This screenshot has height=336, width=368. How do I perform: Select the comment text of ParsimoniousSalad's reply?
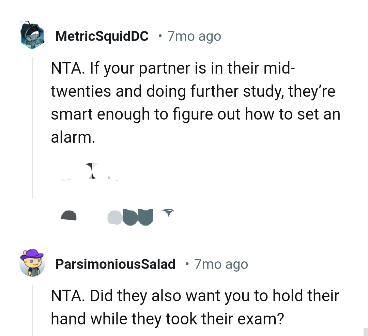click(194, 307)
